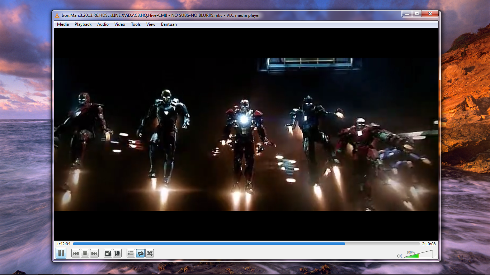
Task: Show extended settings equalizer icon
Action: [117, 254]
